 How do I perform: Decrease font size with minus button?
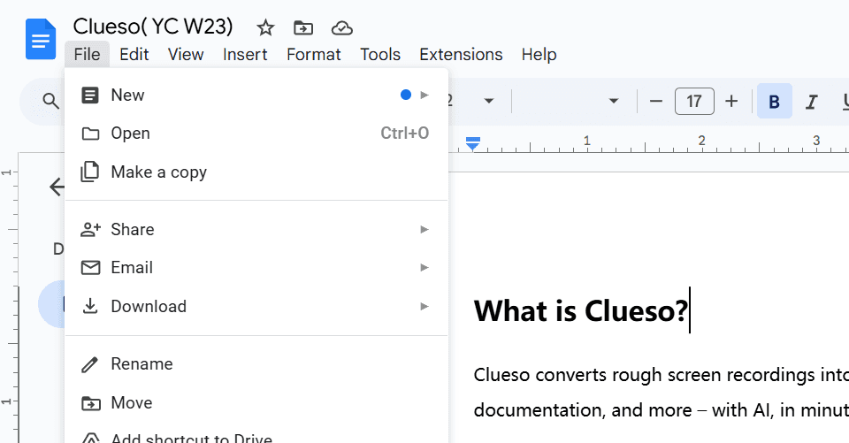click(x=655, y=102)
